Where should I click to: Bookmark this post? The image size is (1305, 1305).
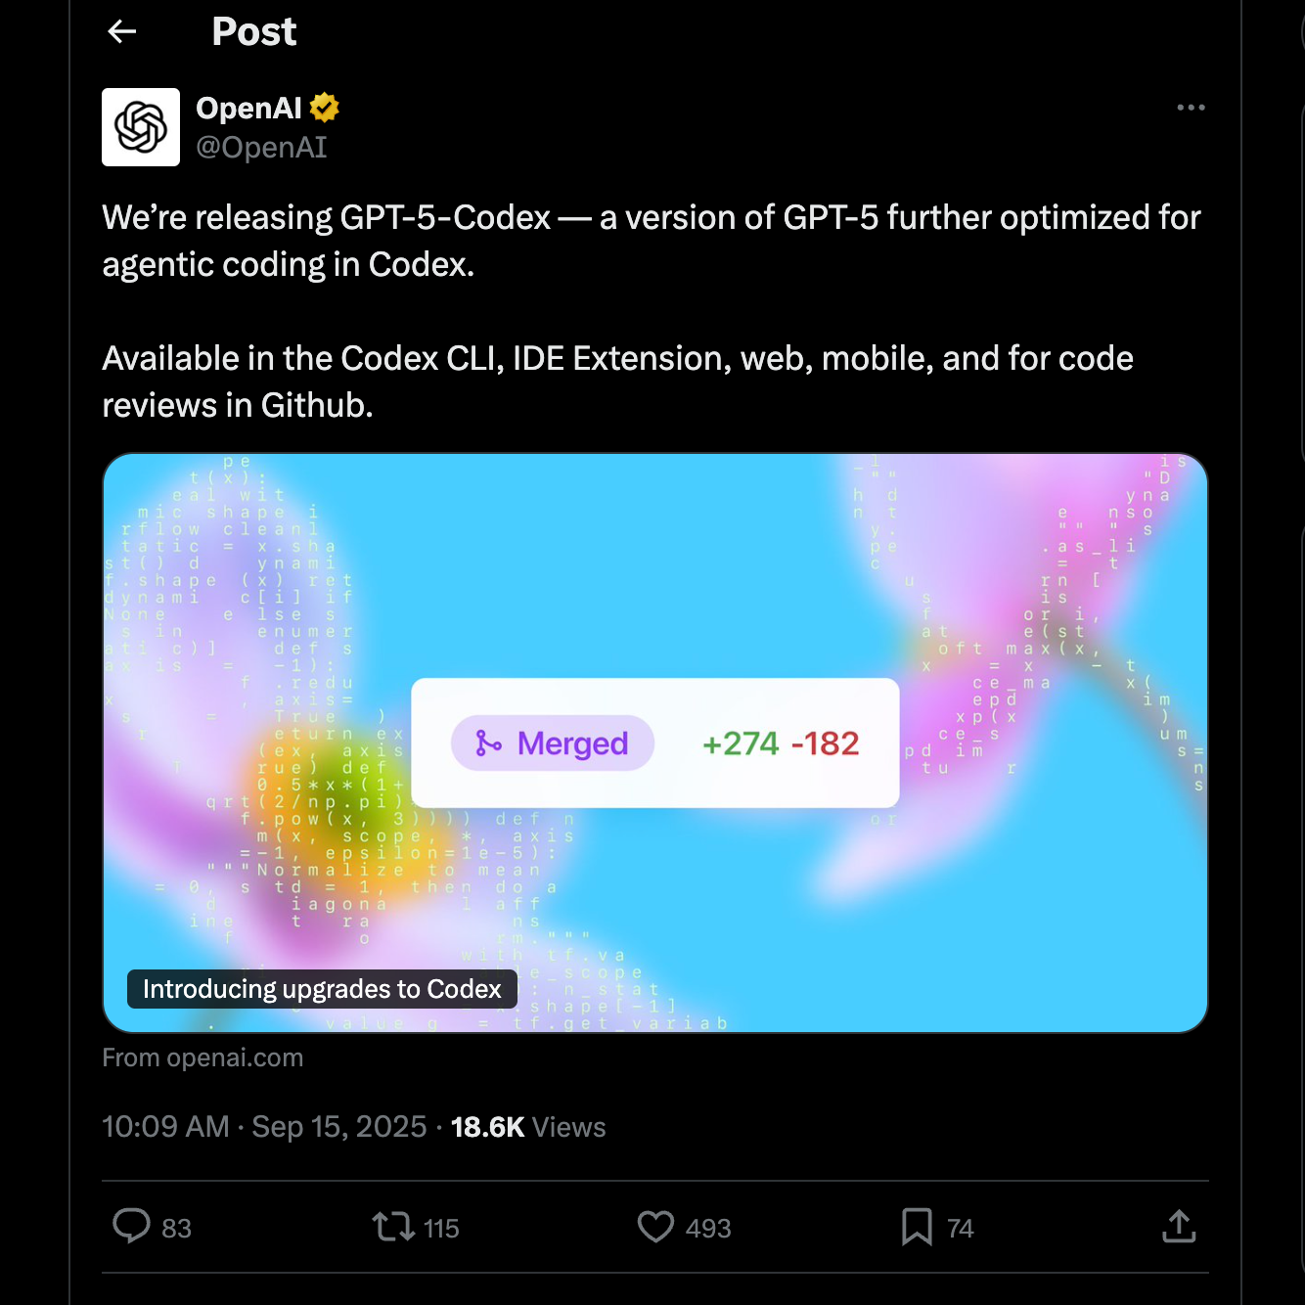point(917,1227)
